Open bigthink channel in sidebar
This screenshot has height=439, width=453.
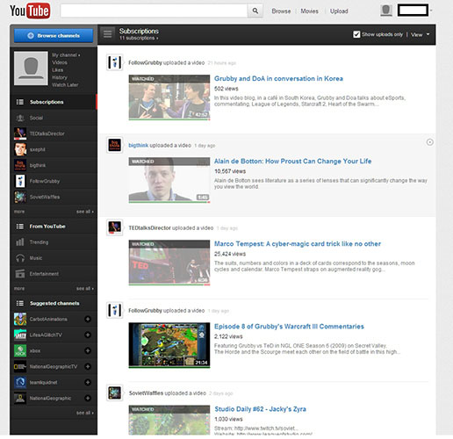click(54, 165)
